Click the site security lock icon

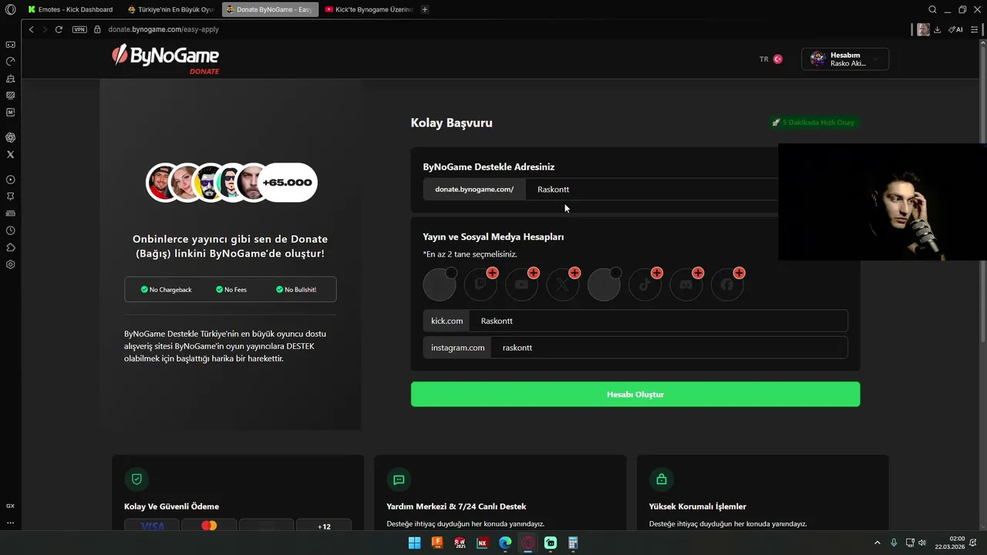tap(98, 29)
